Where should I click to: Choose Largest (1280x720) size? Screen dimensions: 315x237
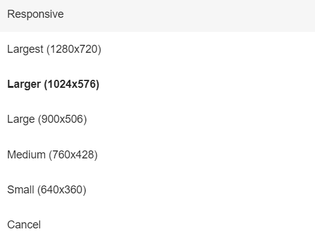[x=157, y=49]
